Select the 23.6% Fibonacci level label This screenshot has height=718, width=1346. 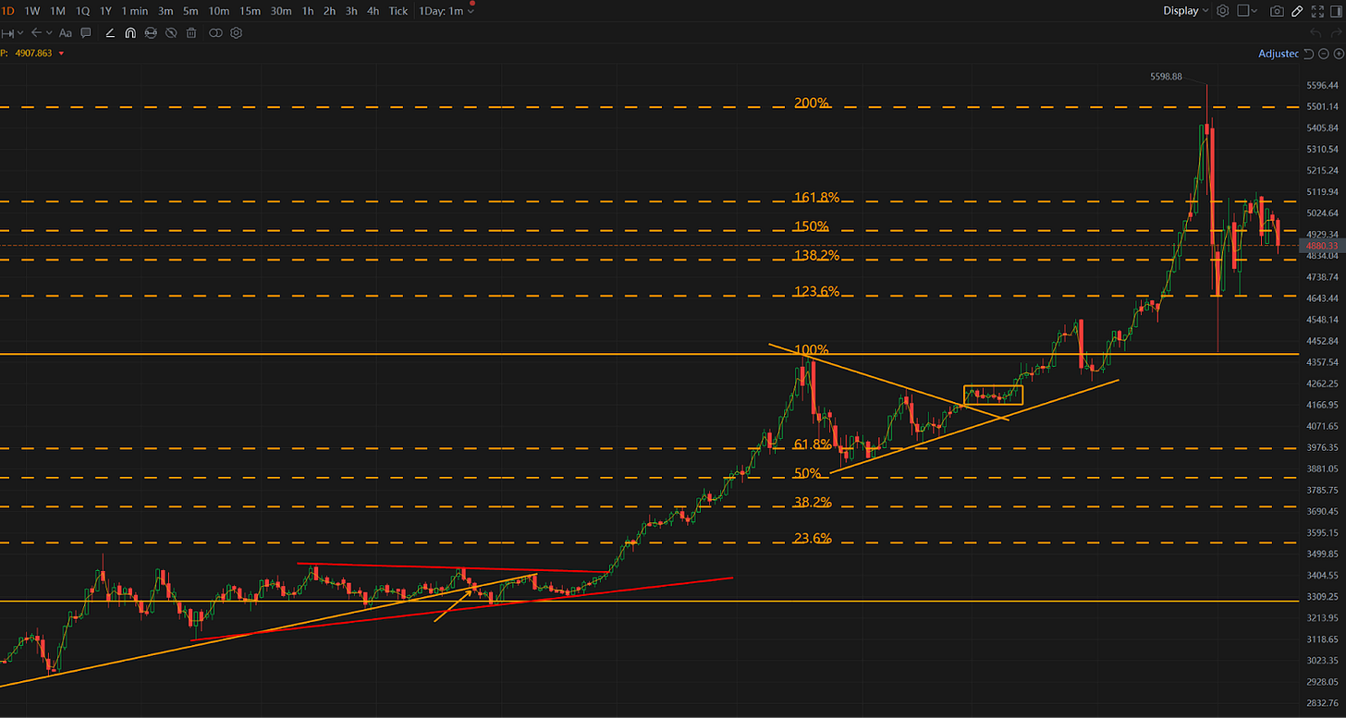813,539
